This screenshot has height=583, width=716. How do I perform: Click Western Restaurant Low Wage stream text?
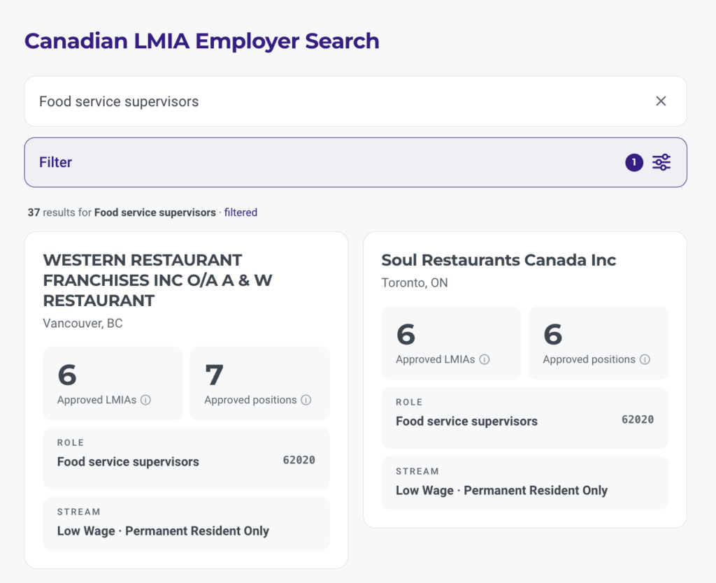point(163,531)
